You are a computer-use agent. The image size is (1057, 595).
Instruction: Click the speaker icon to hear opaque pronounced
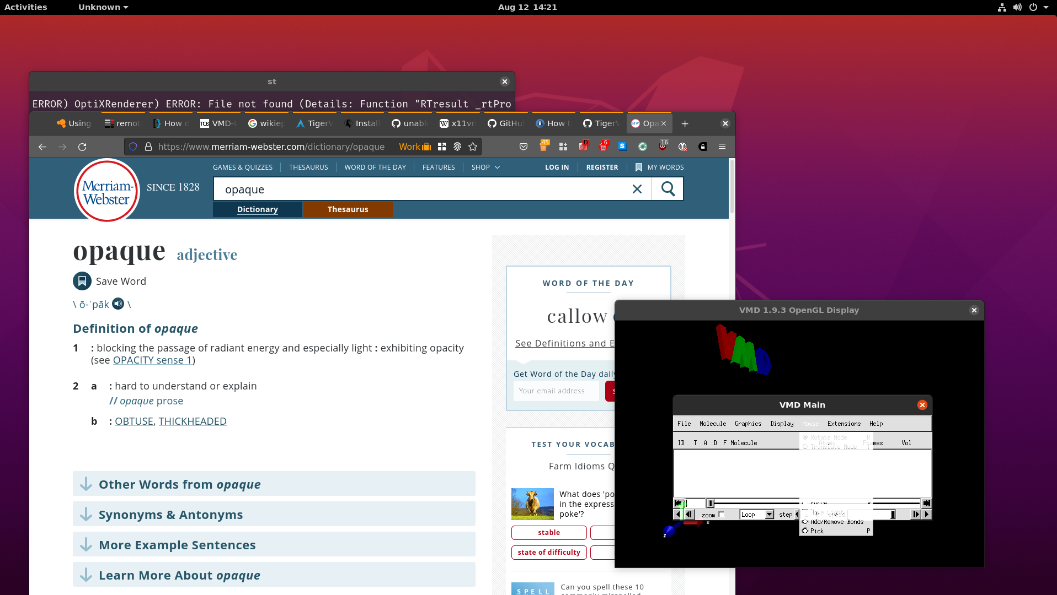pyautogui.click(x=118, y=304)
